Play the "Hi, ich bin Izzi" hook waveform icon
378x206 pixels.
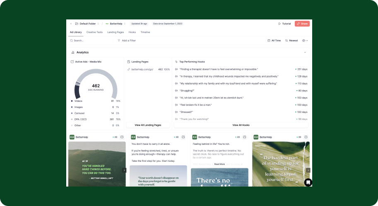click(x=176, y=98)
